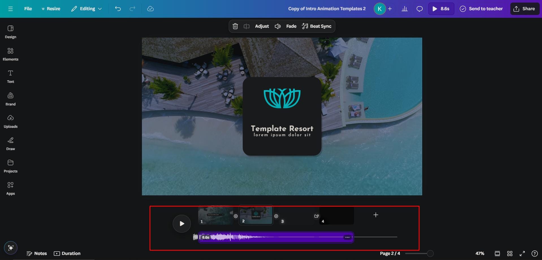This screenshot has height=260, width=542.
Task: Select page 4 thumbnail in timeline
Action: pos(336,215)
